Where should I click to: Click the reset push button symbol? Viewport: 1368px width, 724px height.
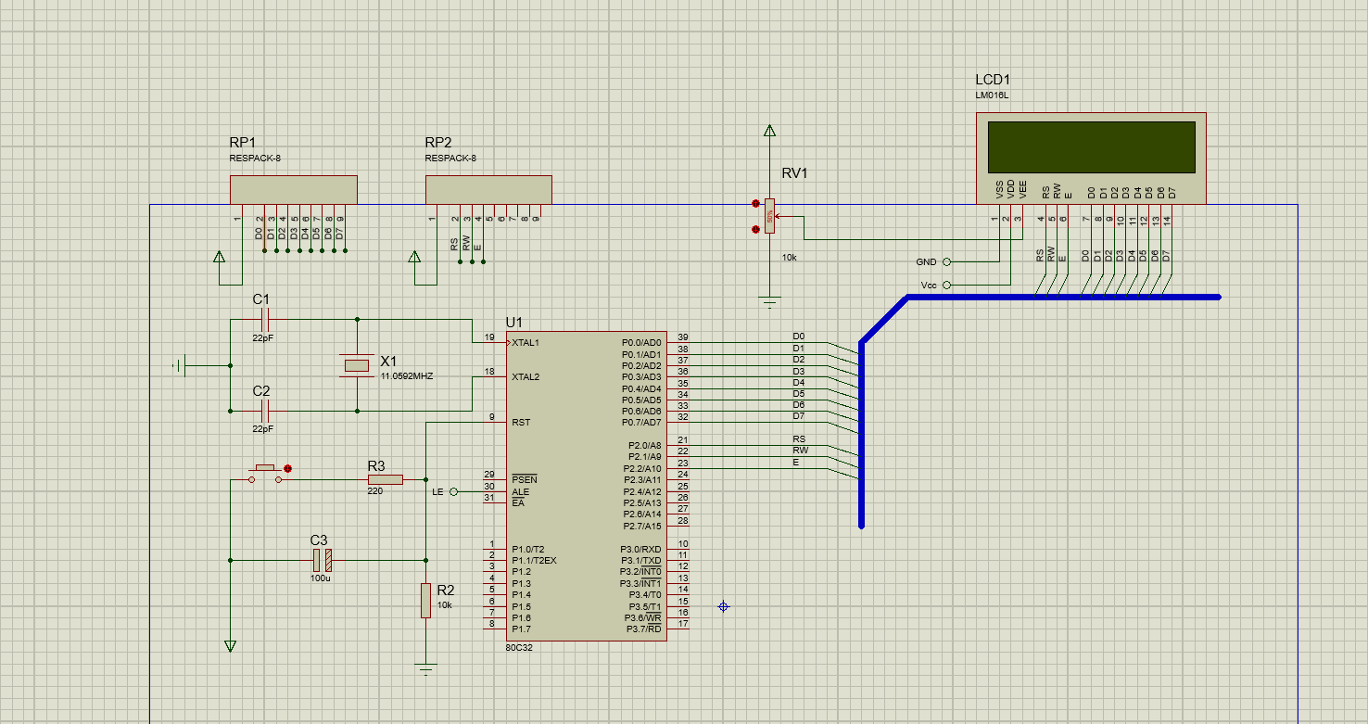coord(265,473)
